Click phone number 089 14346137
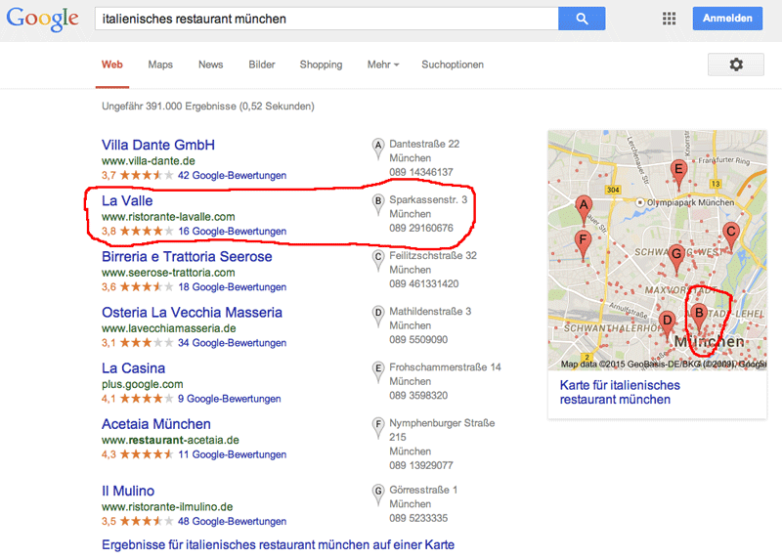This screenshot has height=559, width=782. pos(421,173)
